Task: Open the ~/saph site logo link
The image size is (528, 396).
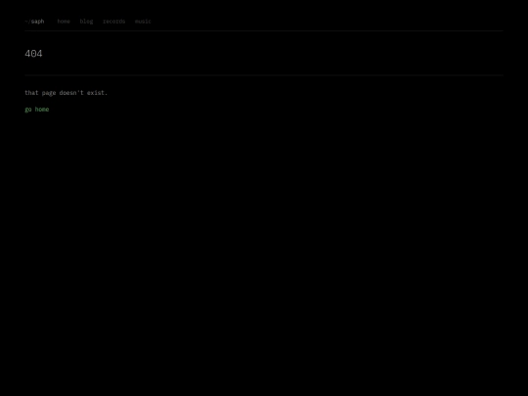Action: tap(34, 22)
